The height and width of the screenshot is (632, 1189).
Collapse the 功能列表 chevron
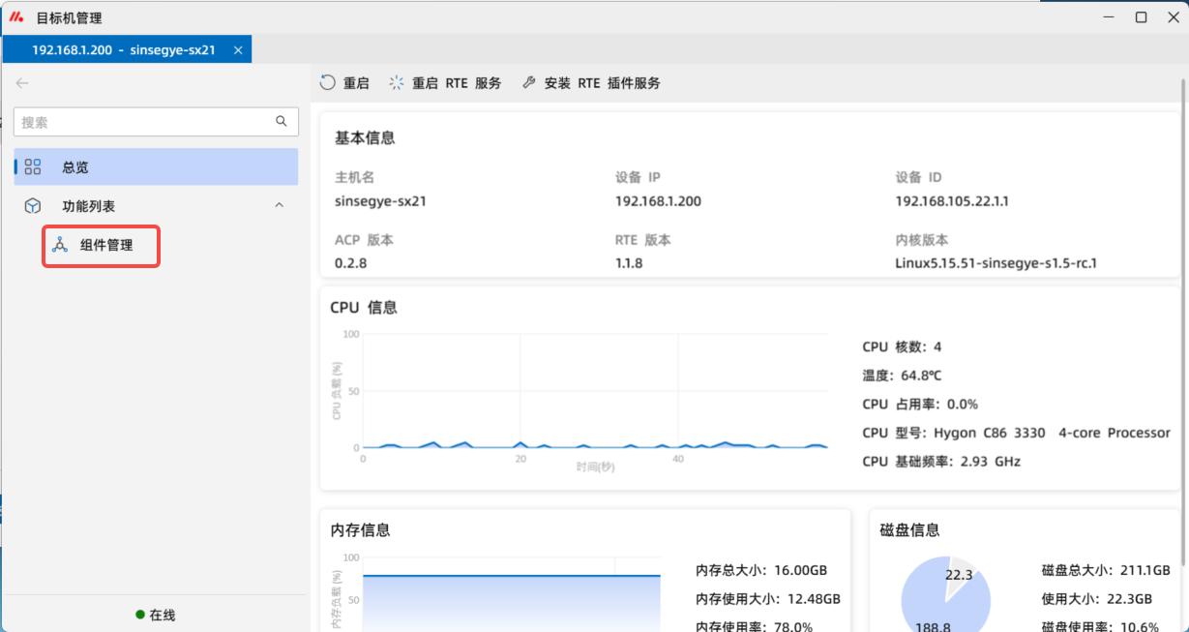(x=280, y=206)
